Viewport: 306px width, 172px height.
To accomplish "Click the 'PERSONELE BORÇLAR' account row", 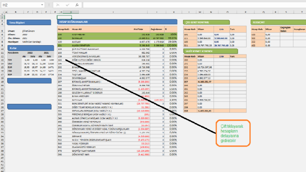I will tap(117, 115).
